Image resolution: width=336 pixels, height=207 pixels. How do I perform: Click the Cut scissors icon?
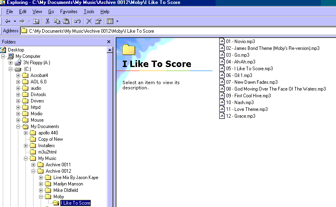47,21
